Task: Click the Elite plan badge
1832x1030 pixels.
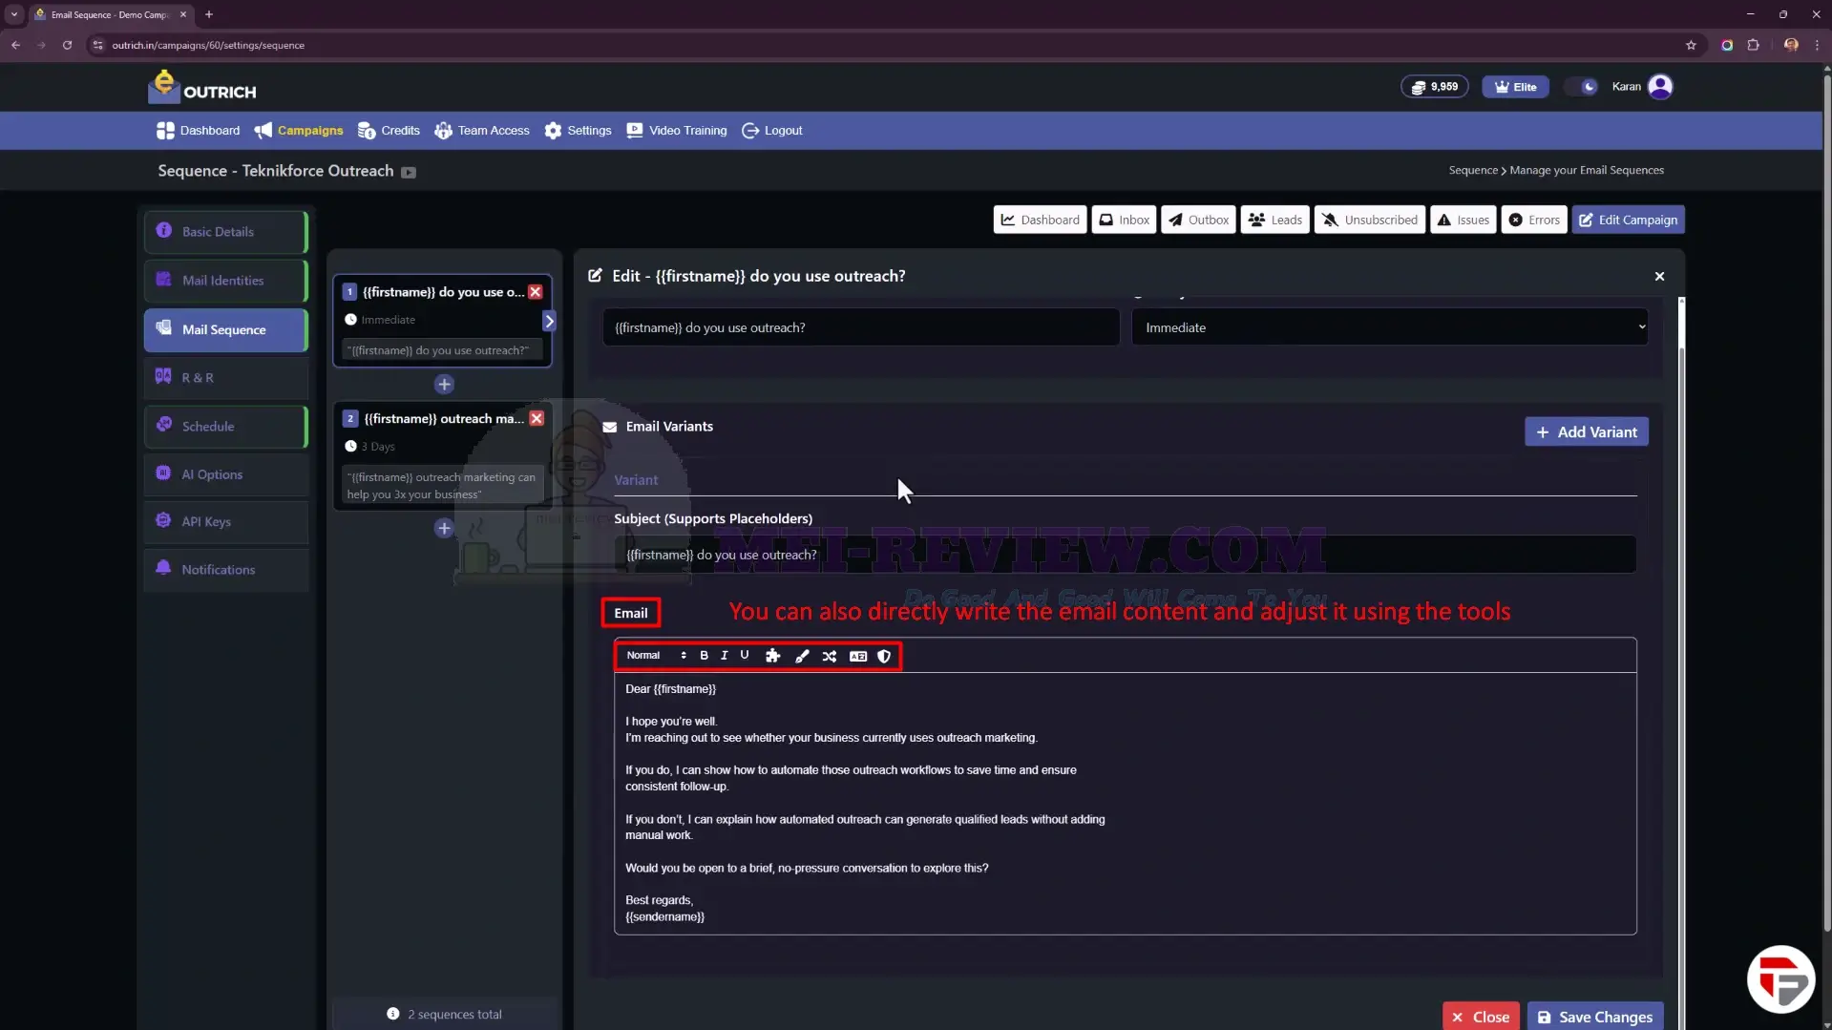Action: pyautogui.click(x=1515, y=87)
